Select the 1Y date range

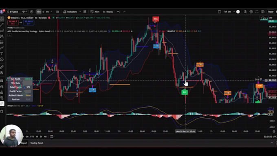(37, 136)
